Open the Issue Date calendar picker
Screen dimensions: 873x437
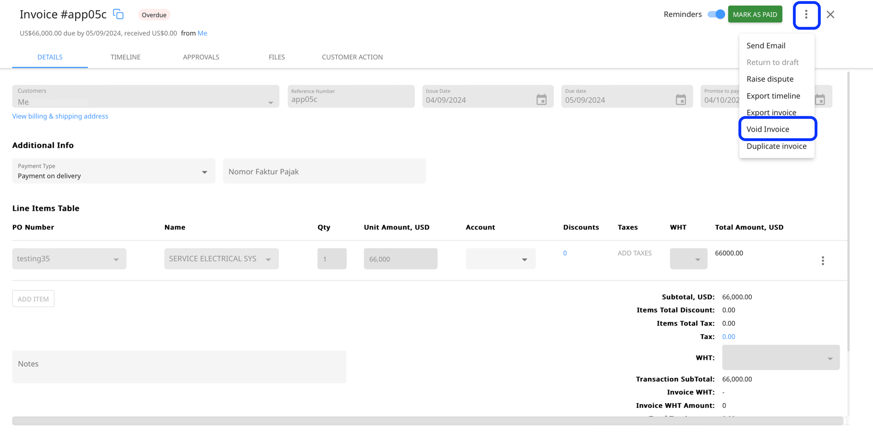pos(542,99)
